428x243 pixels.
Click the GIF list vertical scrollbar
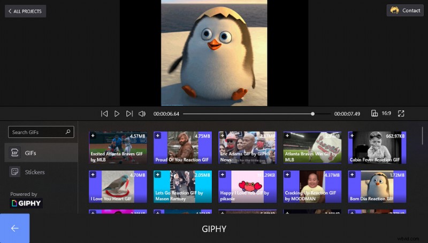click(x=422, y=136)
